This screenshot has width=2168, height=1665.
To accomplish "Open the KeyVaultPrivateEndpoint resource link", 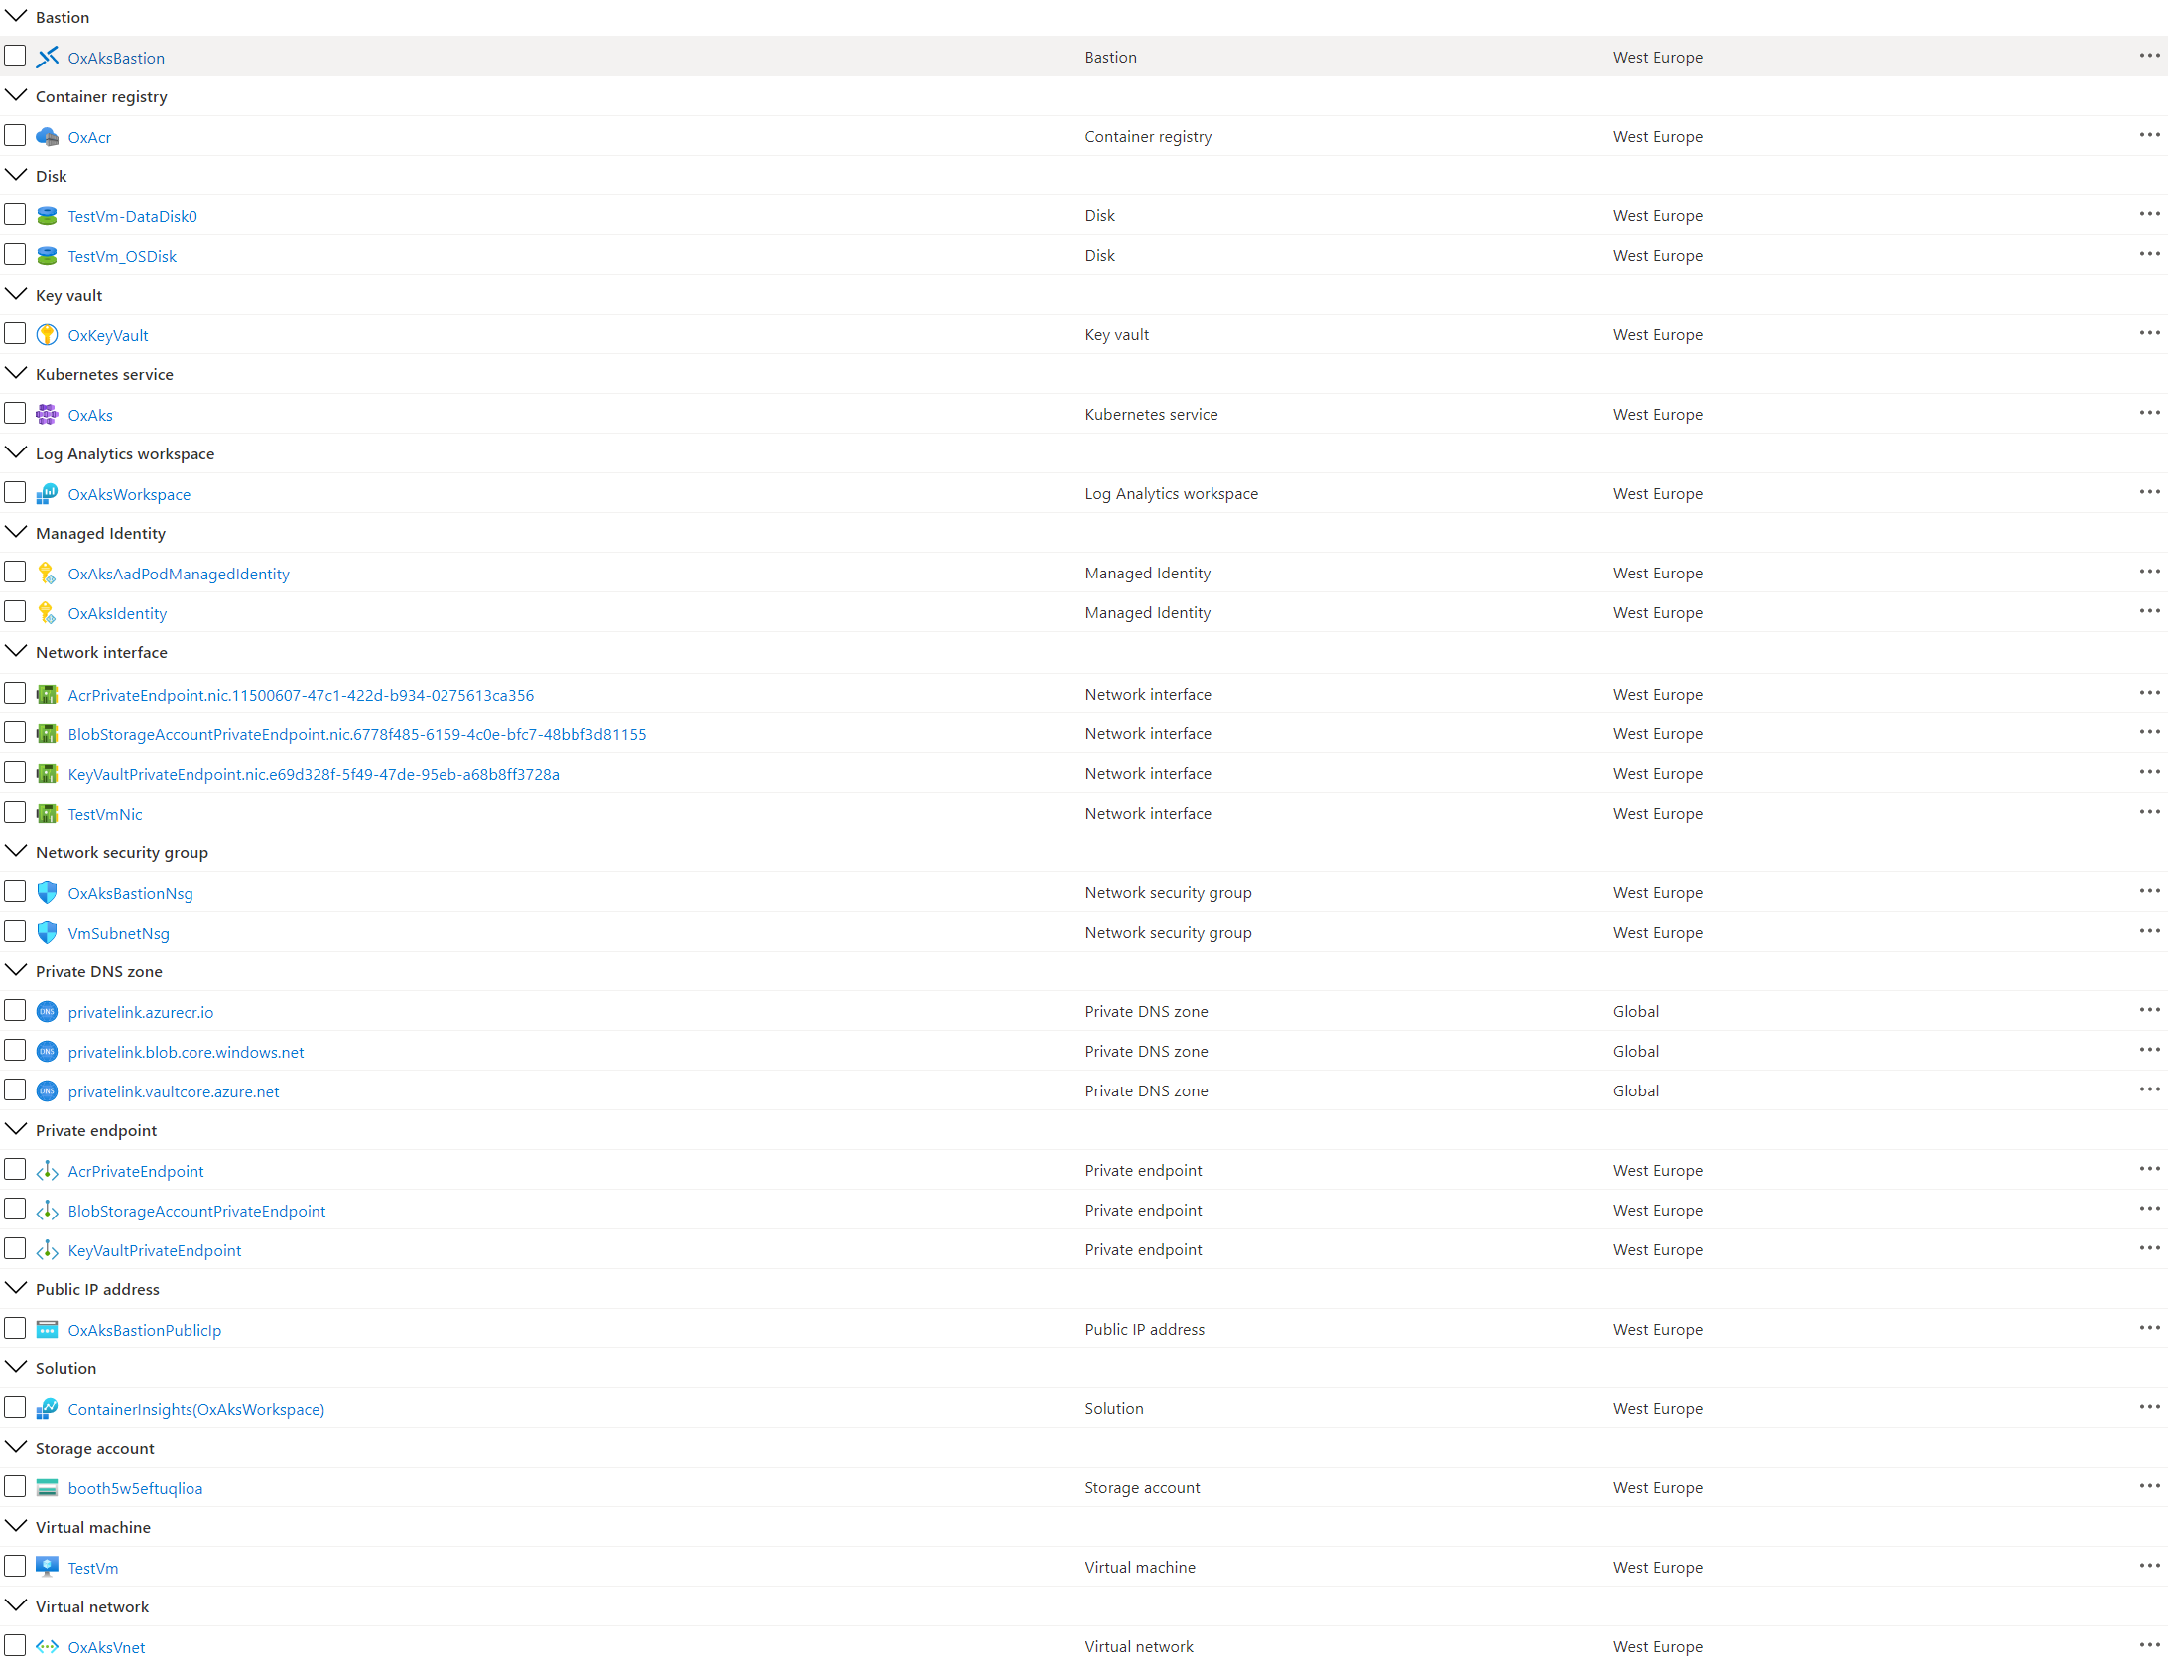I will click(155, 1250).
